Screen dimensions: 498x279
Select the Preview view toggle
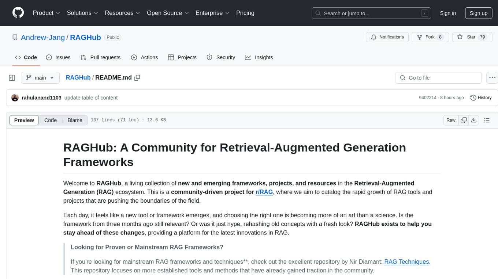click(24, 120)
